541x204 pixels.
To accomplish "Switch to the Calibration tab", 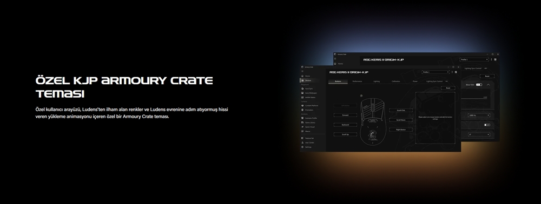I will tap(396, 81).
